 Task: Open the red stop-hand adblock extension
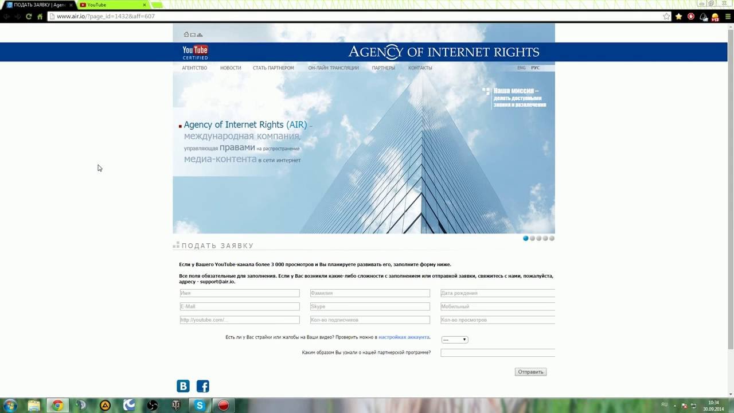(691, 16)
